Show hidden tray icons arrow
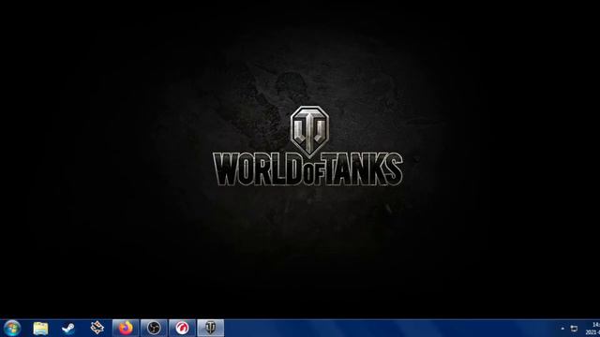 (562, 329)
